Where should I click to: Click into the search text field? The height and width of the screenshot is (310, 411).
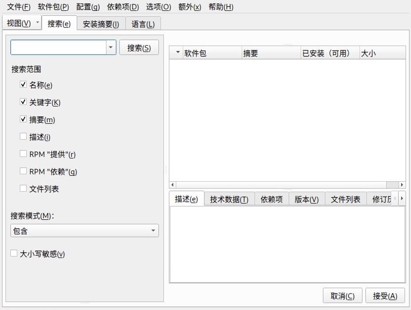[x=58, y=48]
